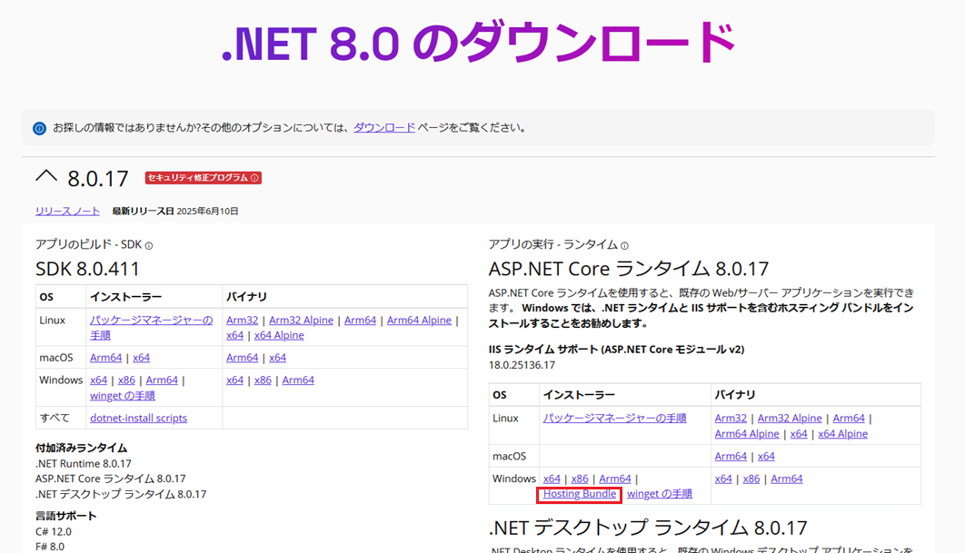This screenshot has height=553, width=965.
Task: Open SDK Windows winget の手順 link
Action: (123, 396)
